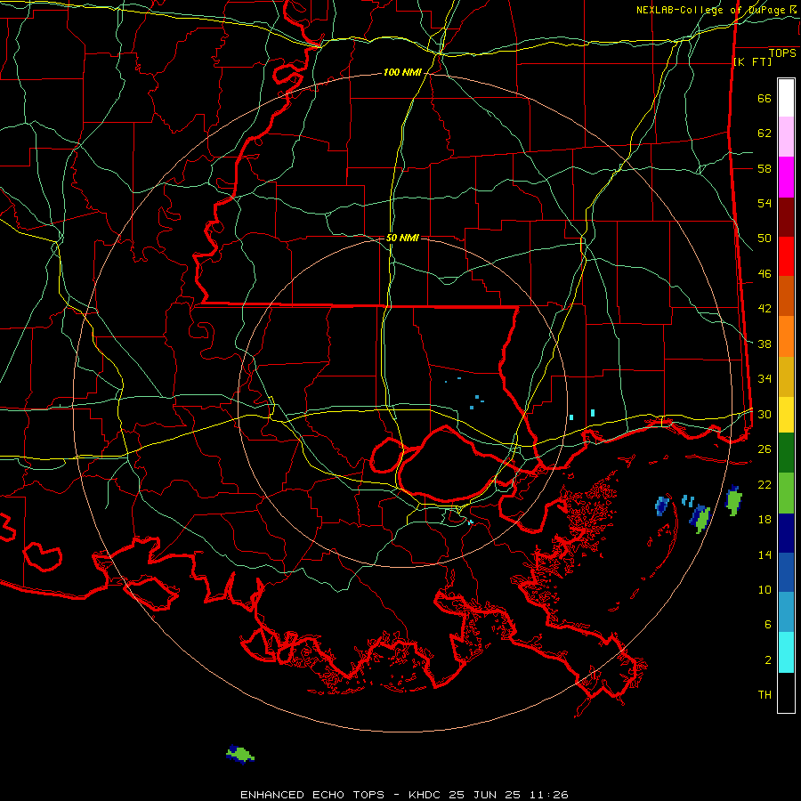
Task: Click the bright yellow legend band
Action: (x=786, y=415)
